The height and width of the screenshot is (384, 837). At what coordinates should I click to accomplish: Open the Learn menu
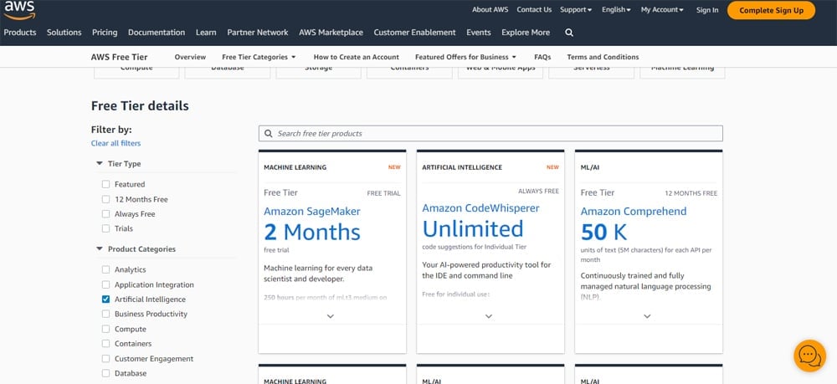[x=206, y=33]
